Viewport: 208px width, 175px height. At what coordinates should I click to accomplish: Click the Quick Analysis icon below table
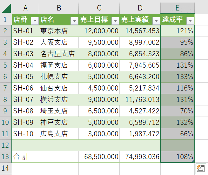coord(201,168)
